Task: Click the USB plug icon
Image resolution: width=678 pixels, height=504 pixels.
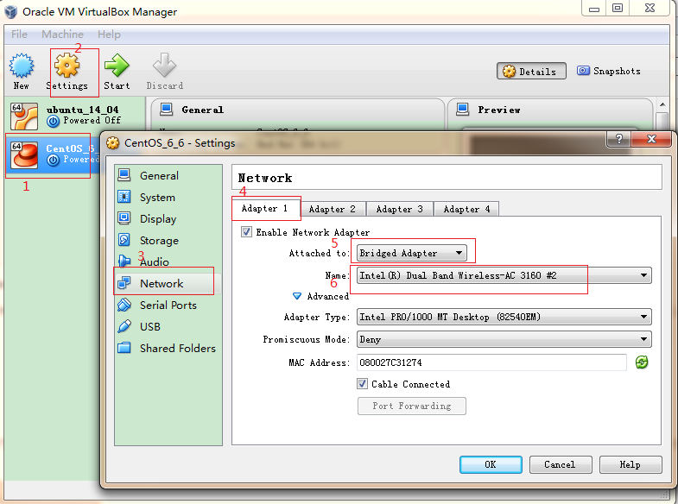Action: pyautogui.click(x=124, y=326)
